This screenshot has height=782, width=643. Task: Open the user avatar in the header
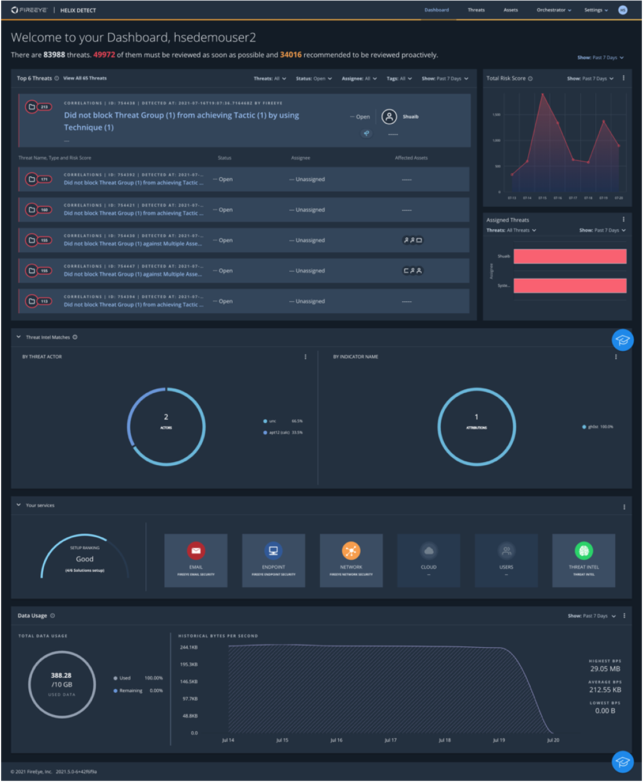click(x=623, y=10)
